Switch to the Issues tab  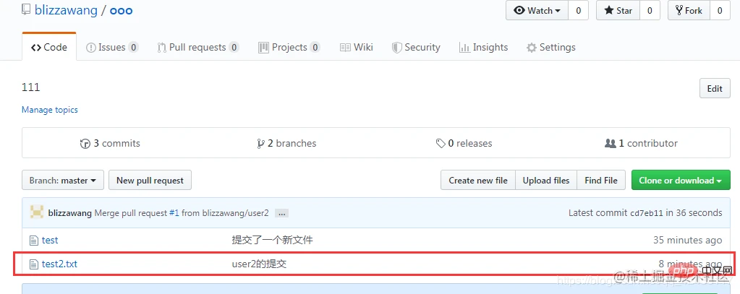click(x=111, y=47)
